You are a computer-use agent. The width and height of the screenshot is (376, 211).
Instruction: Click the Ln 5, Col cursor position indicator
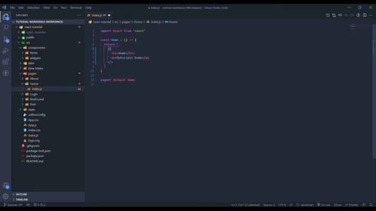tap(246, 205)
